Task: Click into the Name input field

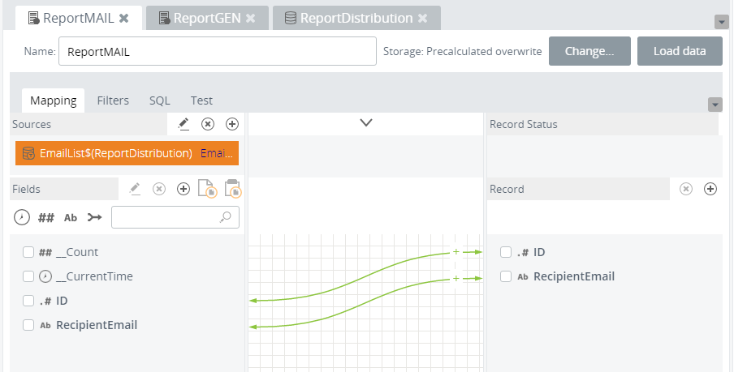Action: 217,51
